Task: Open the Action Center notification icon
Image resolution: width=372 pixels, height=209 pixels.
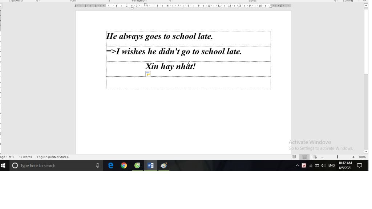Action: coord(359,165)
